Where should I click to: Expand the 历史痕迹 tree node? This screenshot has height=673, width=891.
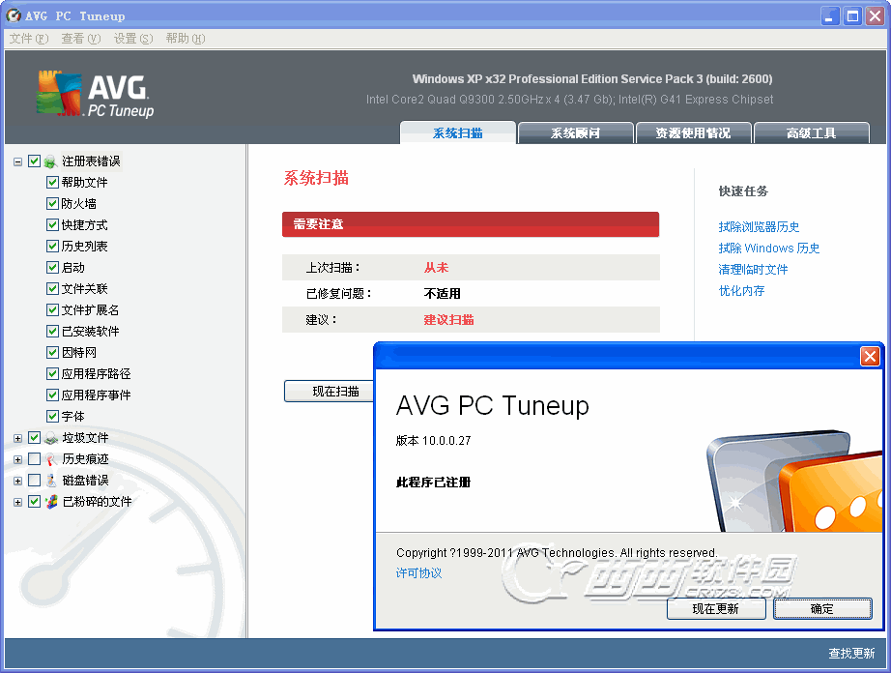pos(17,459)
